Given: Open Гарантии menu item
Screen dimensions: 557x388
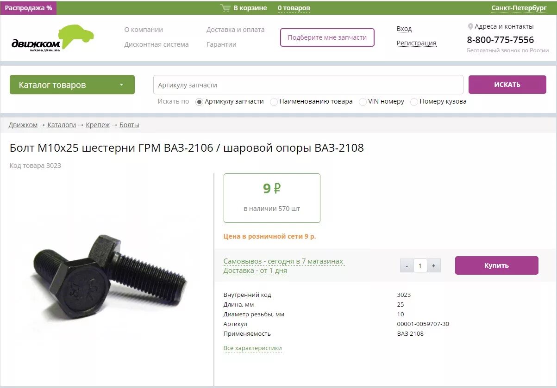Looking at the screenshot, I should point(221,44).
